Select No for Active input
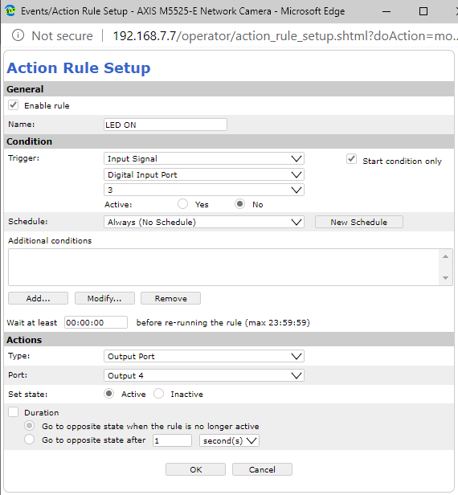Viewport: 458px width, 495px height. pos(240,204)
